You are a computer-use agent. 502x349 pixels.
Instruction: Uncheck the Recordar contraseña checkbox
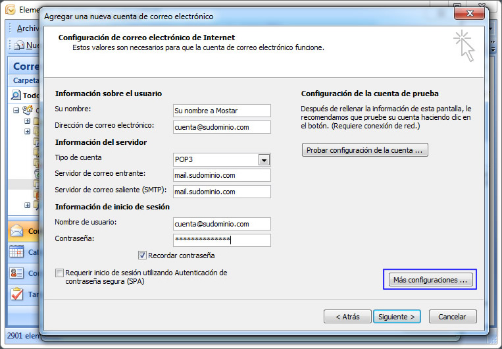(142, 255)
